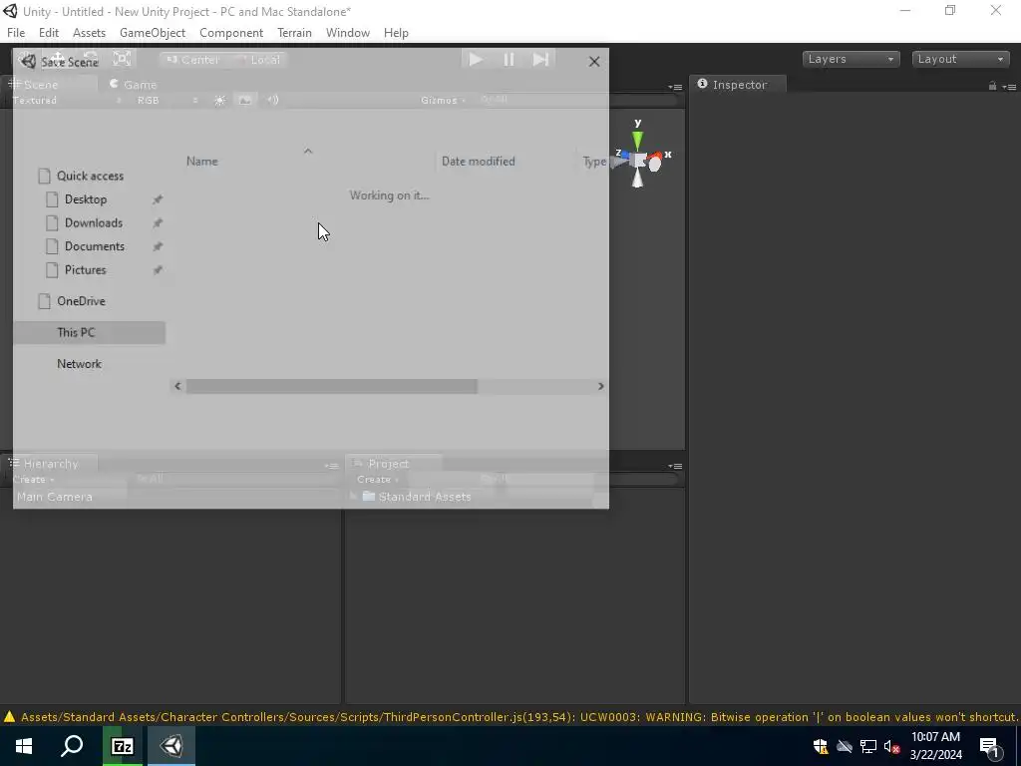Open the Layers dropdown
This screenshot has width=1021, height=766.
click(x=851, y=59)
